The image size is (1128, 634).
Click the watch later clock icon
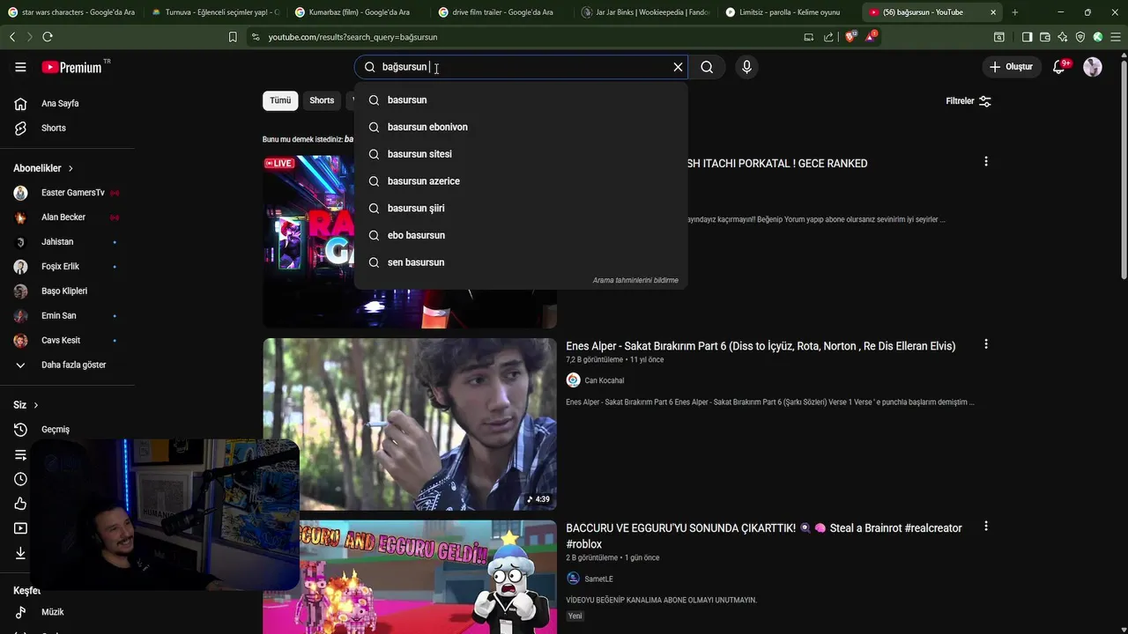[x=20, y=479]
